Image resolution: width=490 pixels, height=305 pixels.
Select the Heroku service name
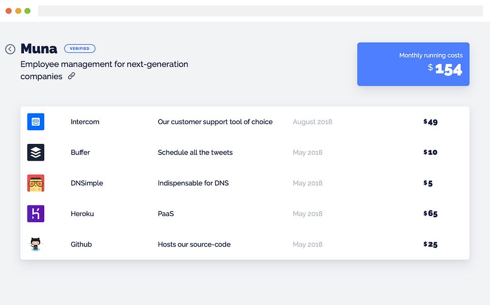(82, 213)
